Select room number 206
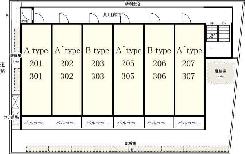245x154 pixels. 159,63
